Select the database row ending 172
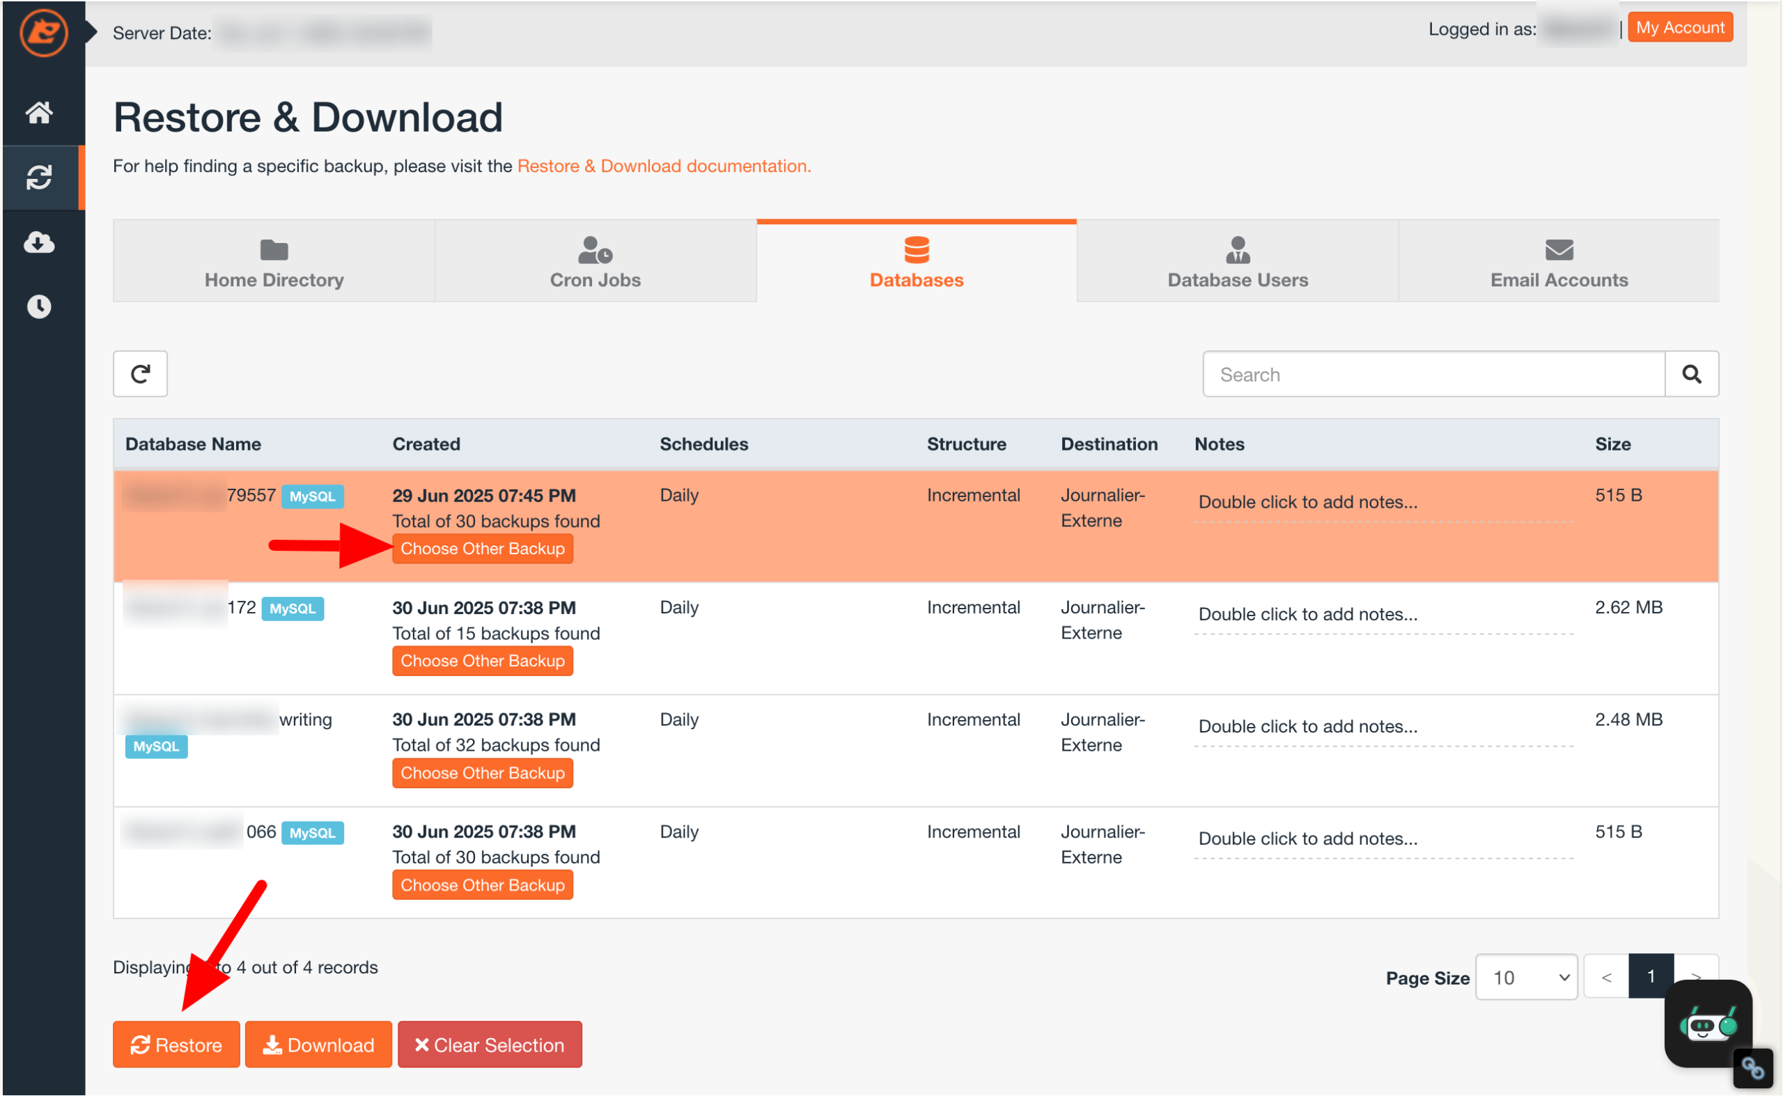The image size is (1783, 1096). coord(916,639)
